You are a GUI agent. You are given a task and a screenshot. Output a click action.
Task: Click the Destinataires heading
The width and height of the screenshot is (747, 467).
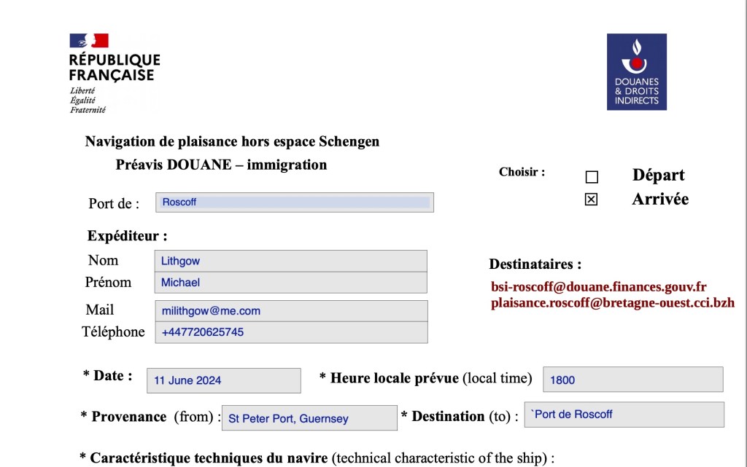(535, 264)
